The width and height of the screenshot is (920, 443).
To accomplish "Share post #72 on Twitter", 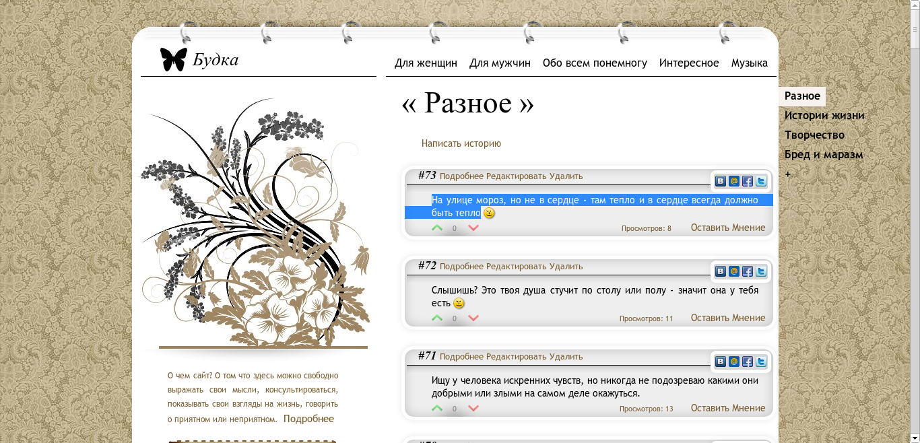I will tap(761, 271).
